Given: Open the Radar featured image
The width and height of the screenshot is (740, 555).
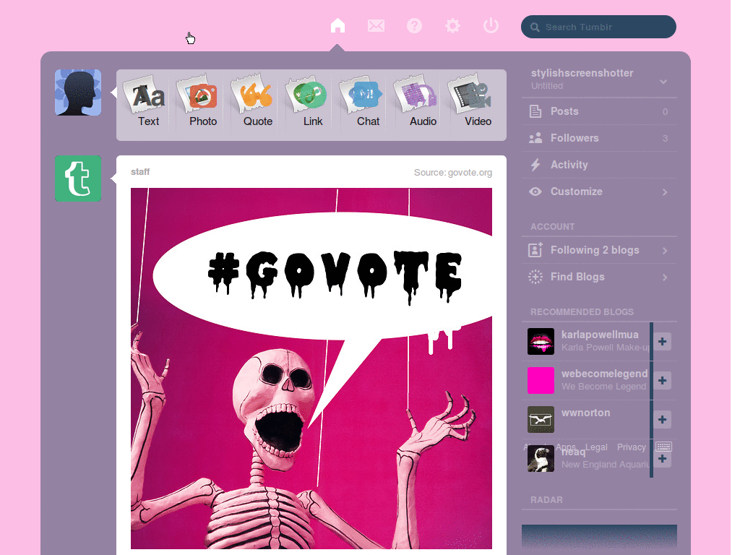Looking at the screenshot, I should click(x=599, y=539).
